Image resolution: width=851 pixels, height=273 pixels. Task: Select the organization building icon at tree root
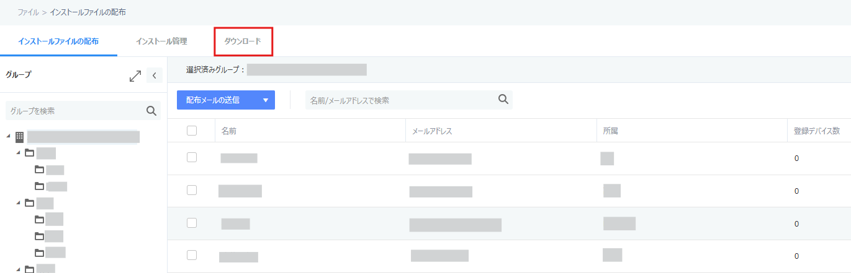tap(19, 136)
